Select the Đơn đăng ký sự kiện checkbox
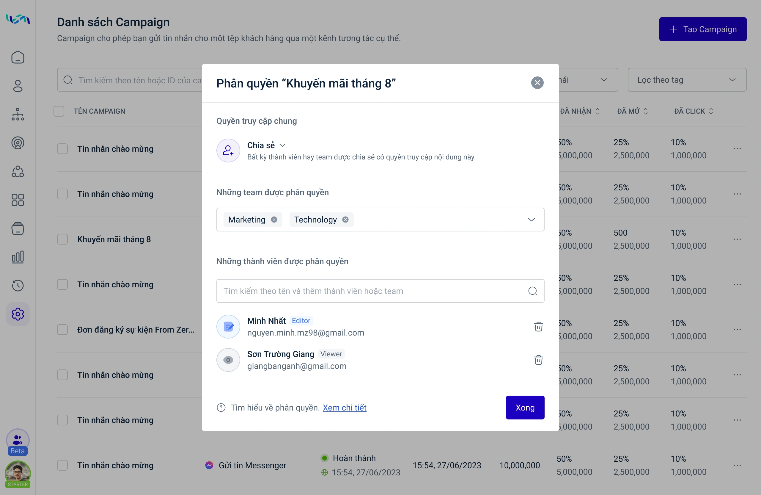 62,330
